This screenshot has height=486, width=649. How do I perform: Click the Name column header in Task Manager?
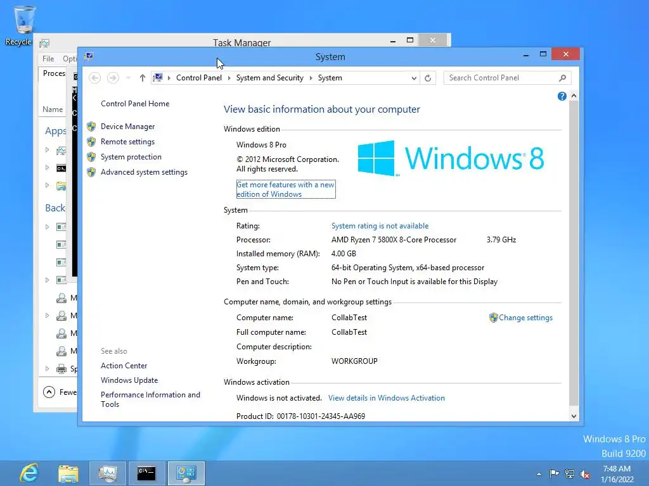click(53, 109)
